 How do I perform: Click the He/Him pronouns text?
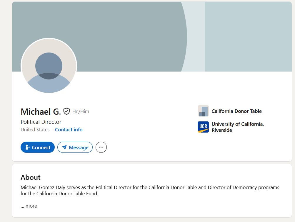coord(81,111)
